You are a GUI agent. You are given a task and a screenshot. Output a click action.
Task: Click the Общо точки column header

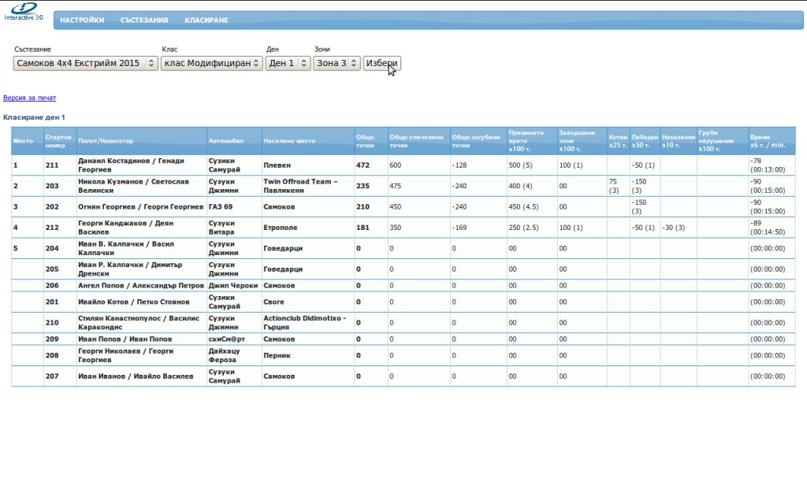click(365, 141)
